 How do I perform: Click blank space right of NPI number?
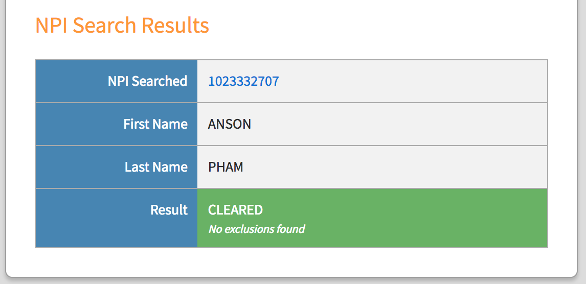click(x=409, y=81)
